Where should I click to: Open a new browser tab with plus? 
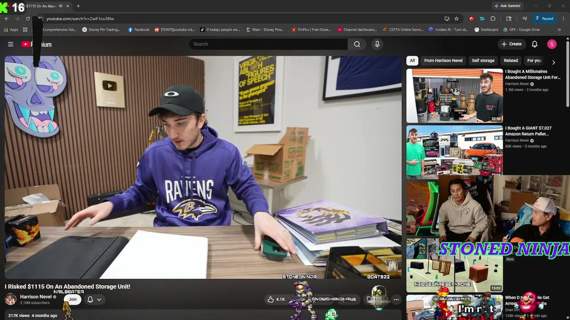78,6
